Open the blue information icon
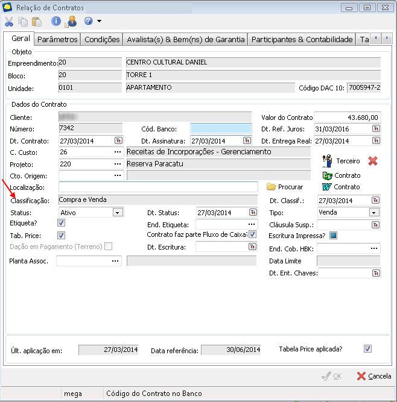 click(x=56, y=22)
